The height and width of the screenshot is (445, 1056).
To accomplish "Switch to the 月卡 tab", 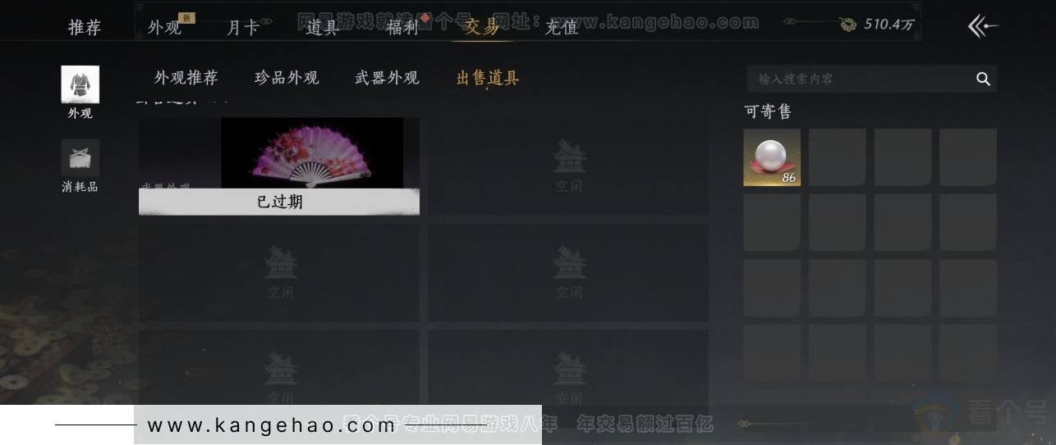I will coord(243,27).
